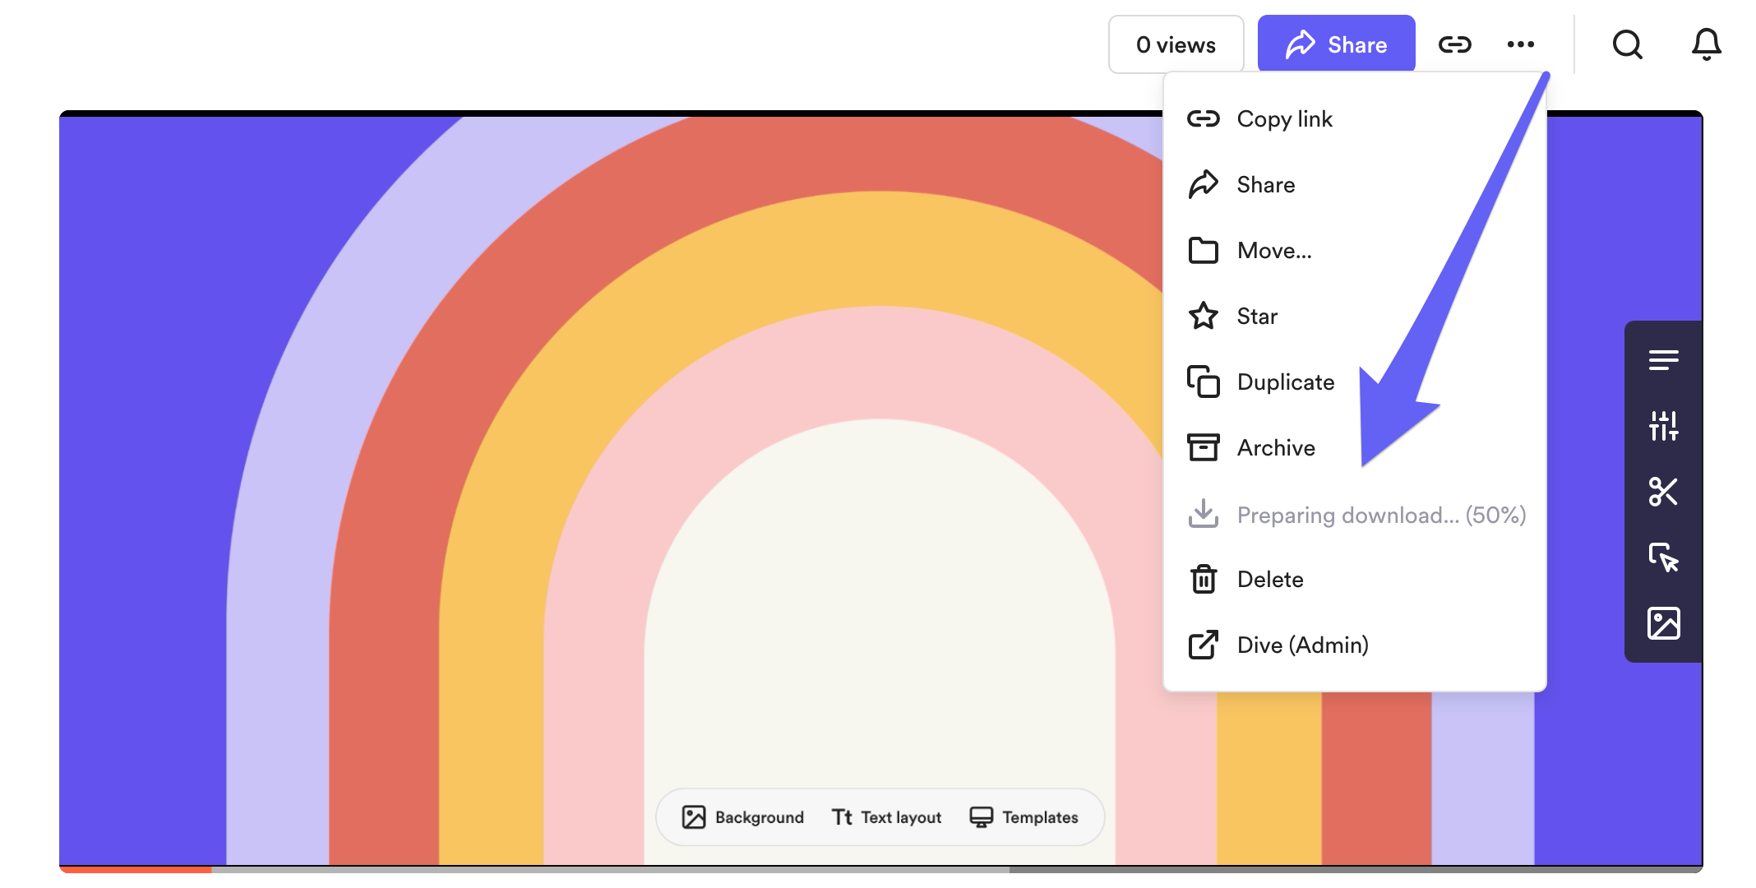Select the scissors trim tool
This screenshot has height=888, width=1756.
point(1663,492)
